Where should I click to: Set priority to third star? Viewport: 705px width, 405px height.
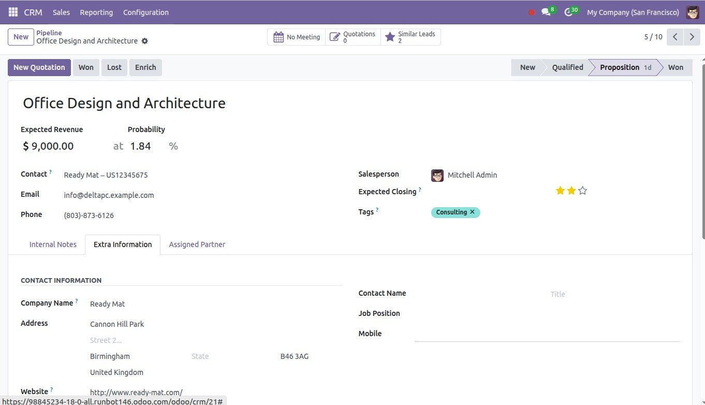tap(582, 191)
